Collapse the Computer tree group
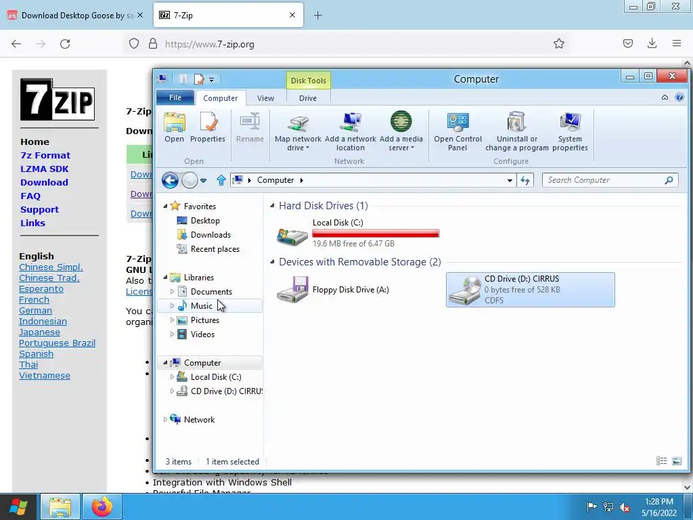 [165, 363]
